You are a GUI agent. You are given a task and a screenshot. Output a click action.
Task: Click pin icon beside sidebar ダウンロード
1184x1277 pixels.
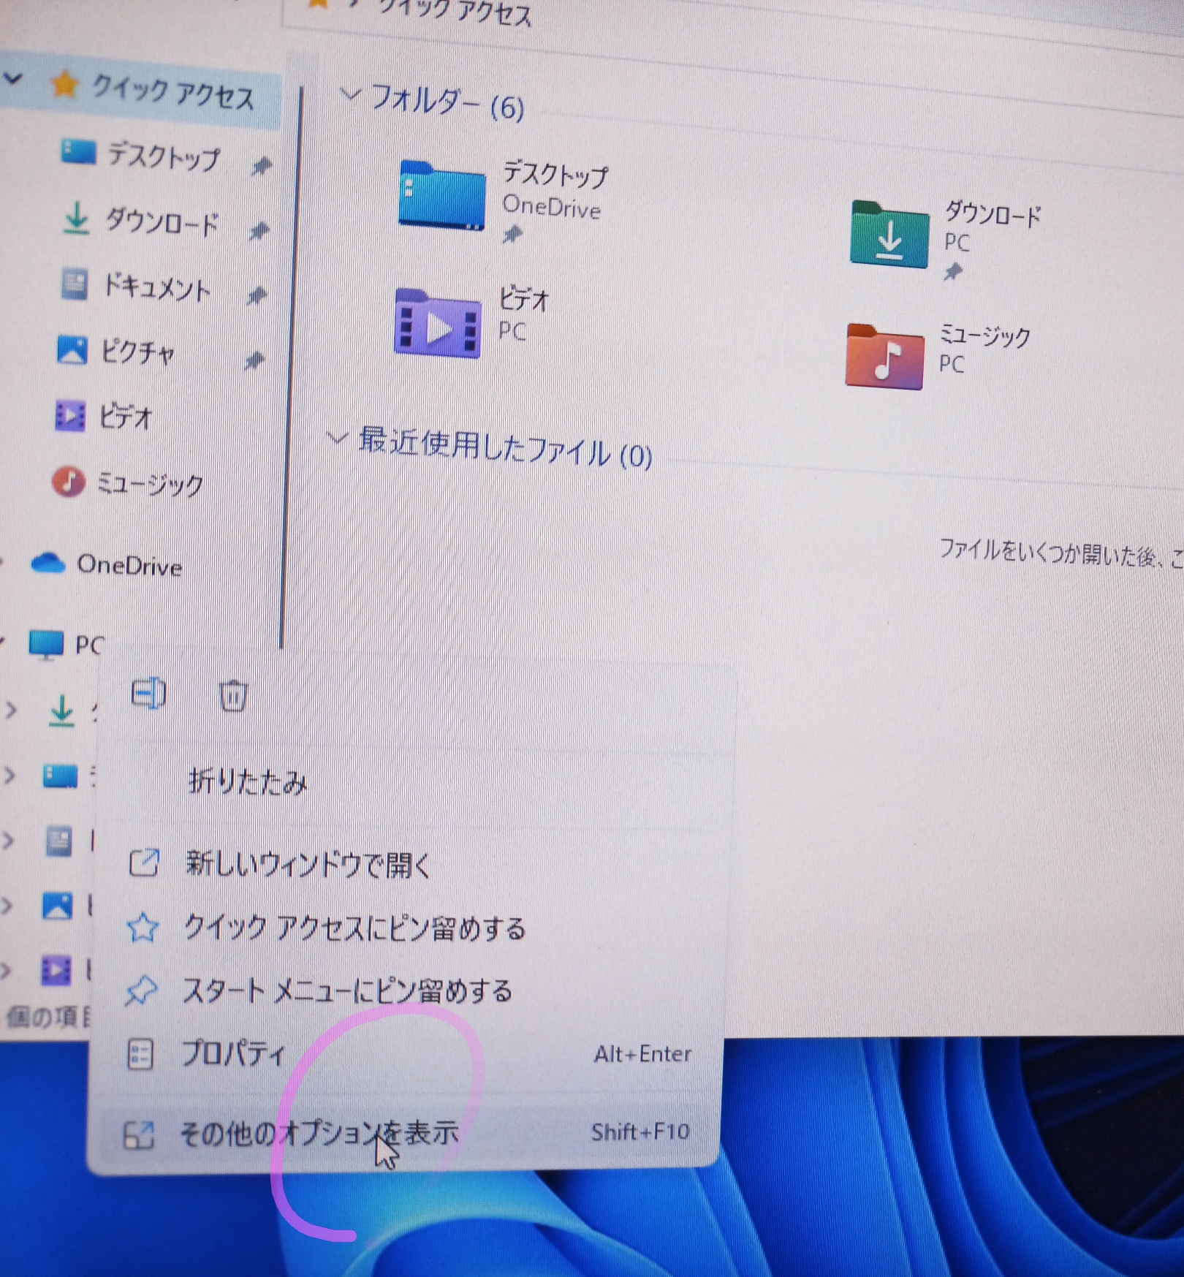click(258, 232)
